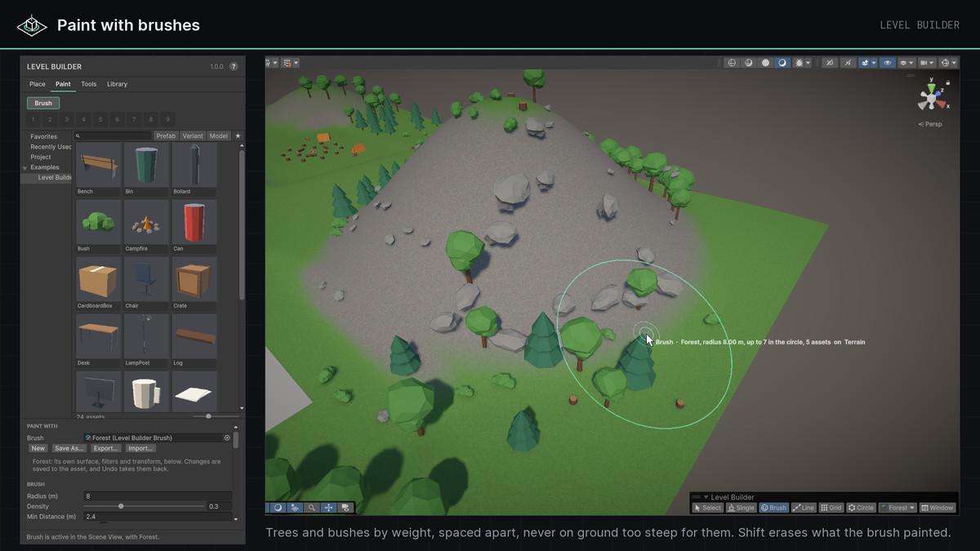
Task: Select brush slot number 5
Action: (100, 119)
